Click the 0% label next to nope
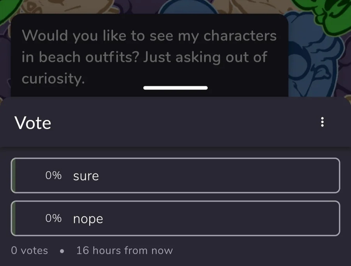The height and width of the screenshot is (266, 351). (x=53, y=218)
